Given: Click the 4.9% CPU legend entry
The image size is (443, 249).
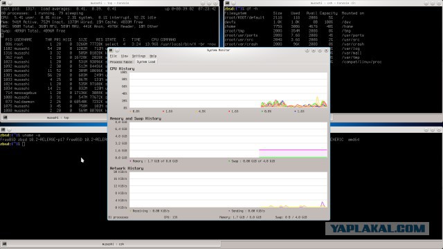Looking at the screenshot, I should [x=201, y=111].
